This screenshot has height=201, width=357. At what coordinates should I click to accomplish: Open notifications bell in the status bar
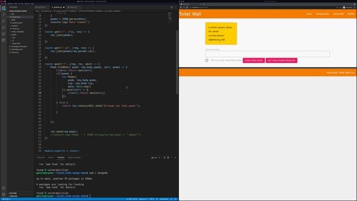point(176,199)
